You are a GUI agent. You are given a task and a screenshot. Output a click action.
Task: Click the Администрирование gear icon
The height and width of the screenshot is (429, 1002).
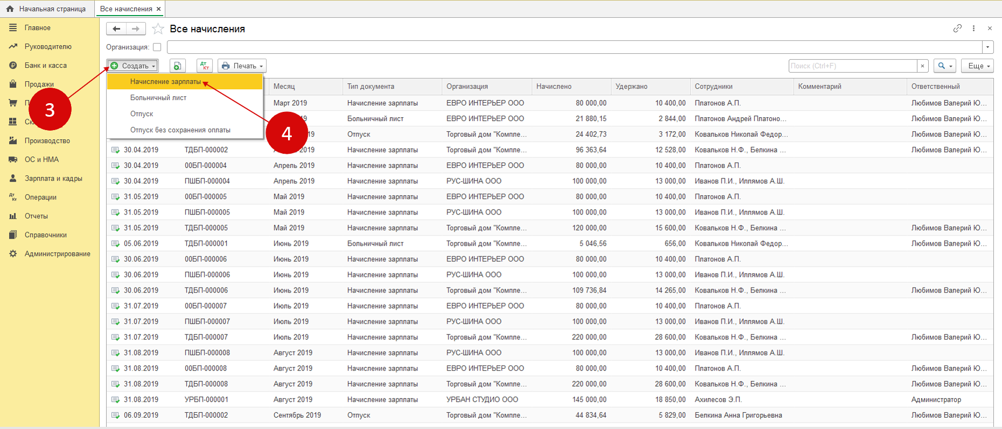tap(13, 253)
